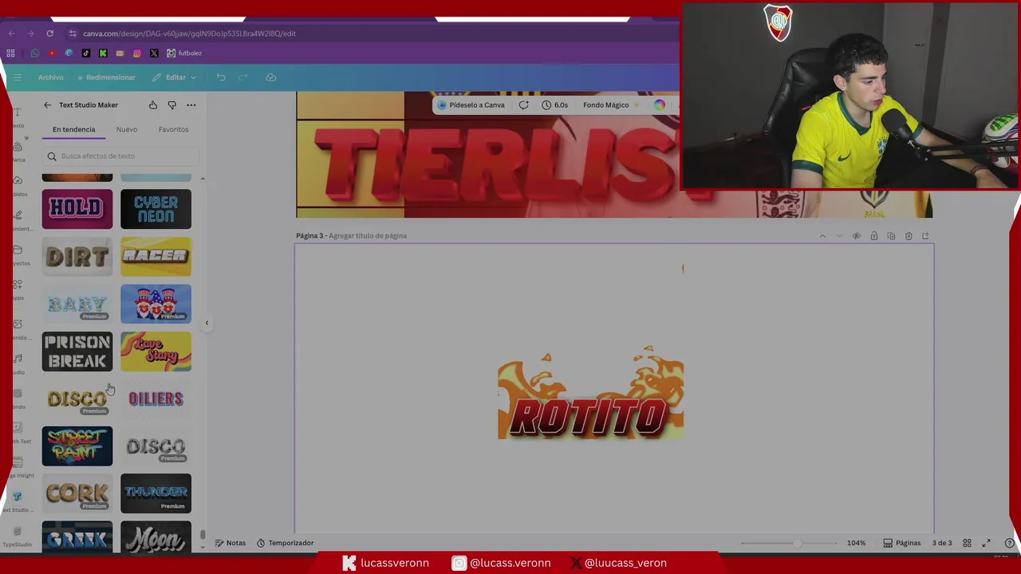The width and height of the screenshot is (1021, 574).
Task: Click Pídeselo a Canva button
Action: pos(471,105)
